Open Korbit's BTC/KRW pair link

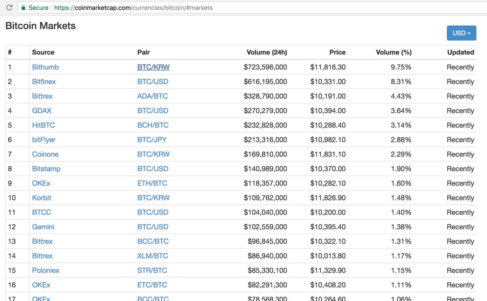pos(153,198)
